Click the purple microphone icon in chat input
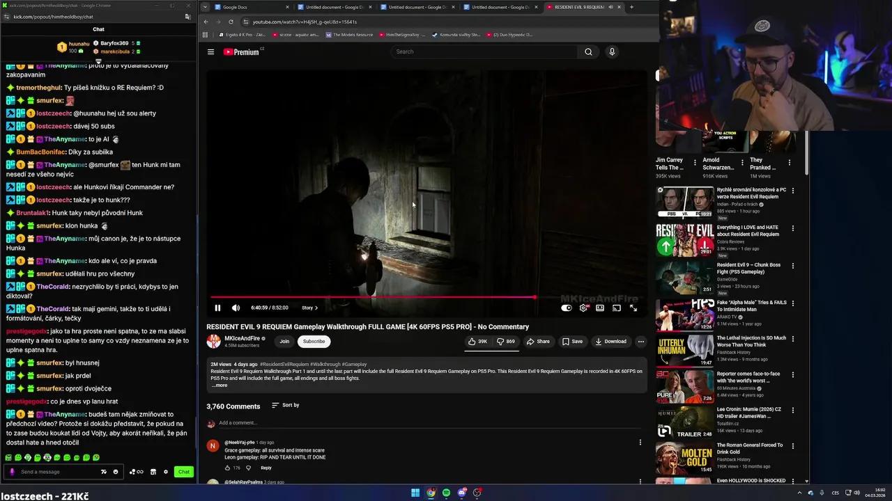This screenshot has width=892, height=501. (x=12, y=472)
